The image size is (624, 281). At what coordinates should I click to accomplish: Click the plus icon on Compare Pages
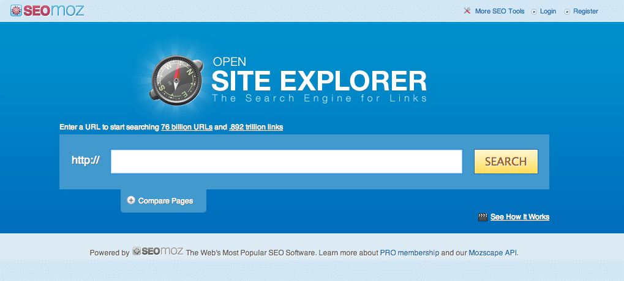[131, 200]
